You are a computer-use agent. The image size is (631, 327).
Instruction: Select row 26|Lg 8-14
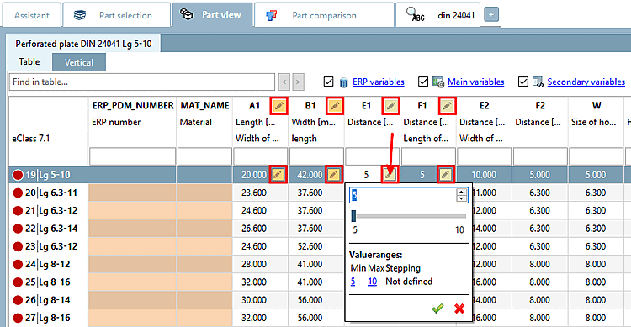point(47,300)
